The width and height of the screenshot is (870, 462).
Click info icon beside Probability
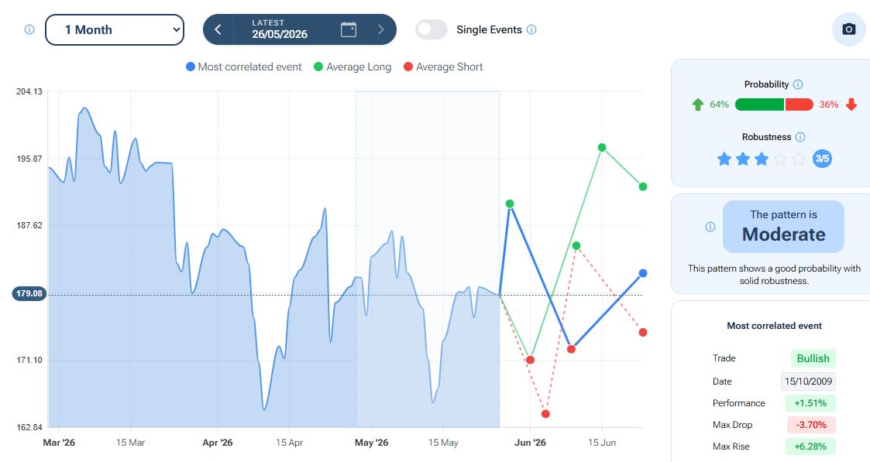click(798, 84)
